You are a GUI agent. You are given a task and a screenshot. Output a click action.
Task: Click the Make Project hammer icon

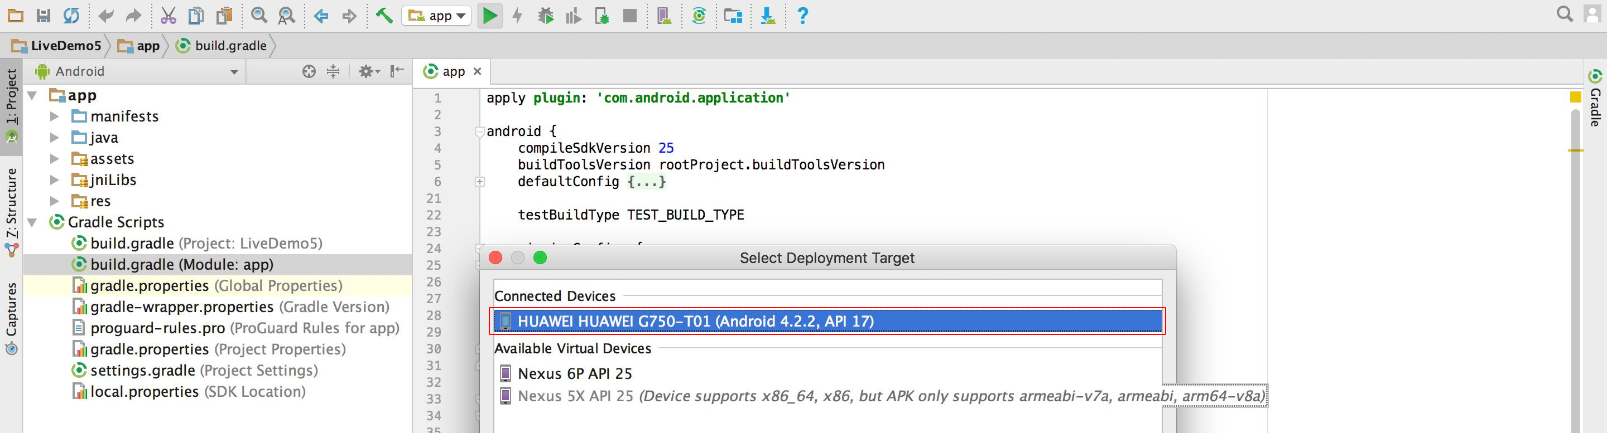pyautogui.click(x=384, y=16)
